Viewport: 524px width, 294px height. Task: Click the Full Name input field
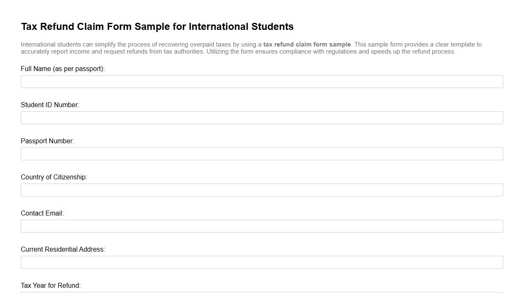(262, 81)
